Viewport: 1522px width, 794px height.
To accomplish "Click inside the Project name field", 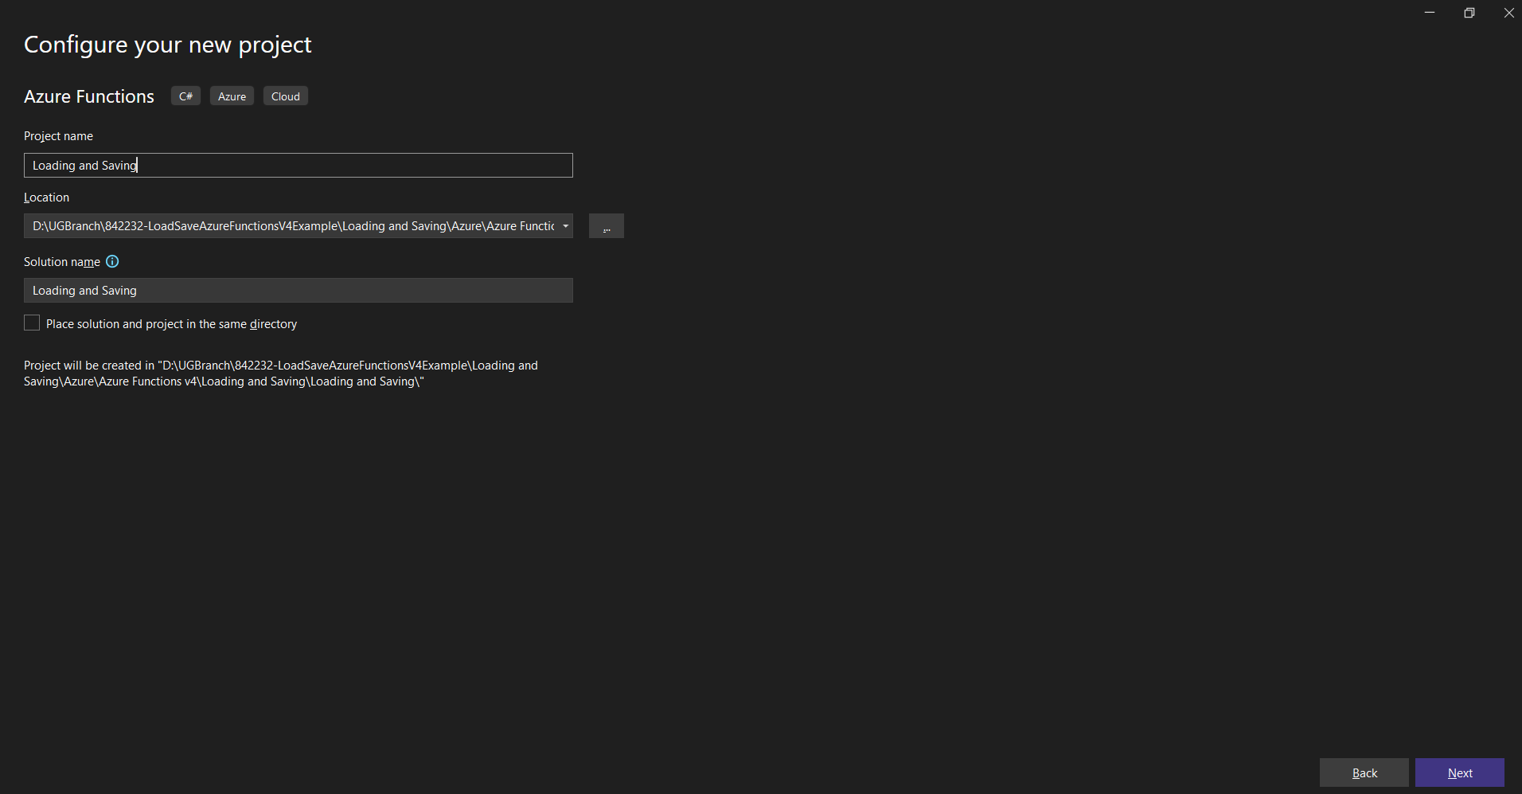I will pos(299,165).
